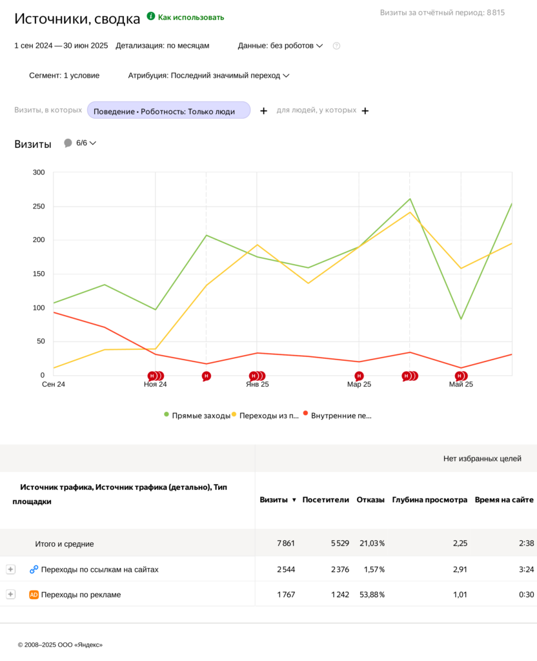Open the «Данные: без роботов» dropdown
The width and height of the screenshot is (537, 661).
(280, 46)
